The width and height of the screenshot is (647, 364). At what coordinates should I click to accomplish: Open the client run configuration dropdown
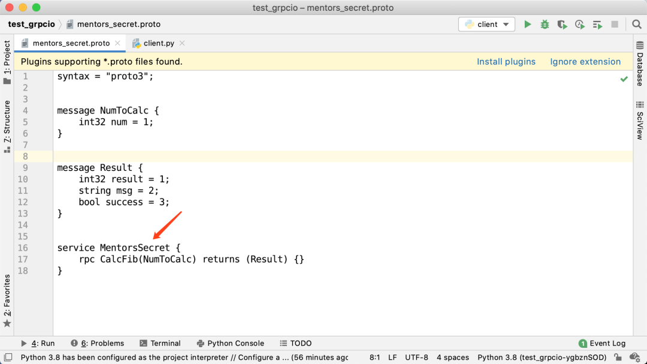486,25
